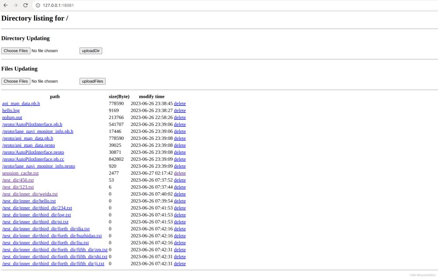Delete forth_dir/buzhidao.txt
Image resolution: width=438 pixels, height=278 pixels.
[180, 236]
